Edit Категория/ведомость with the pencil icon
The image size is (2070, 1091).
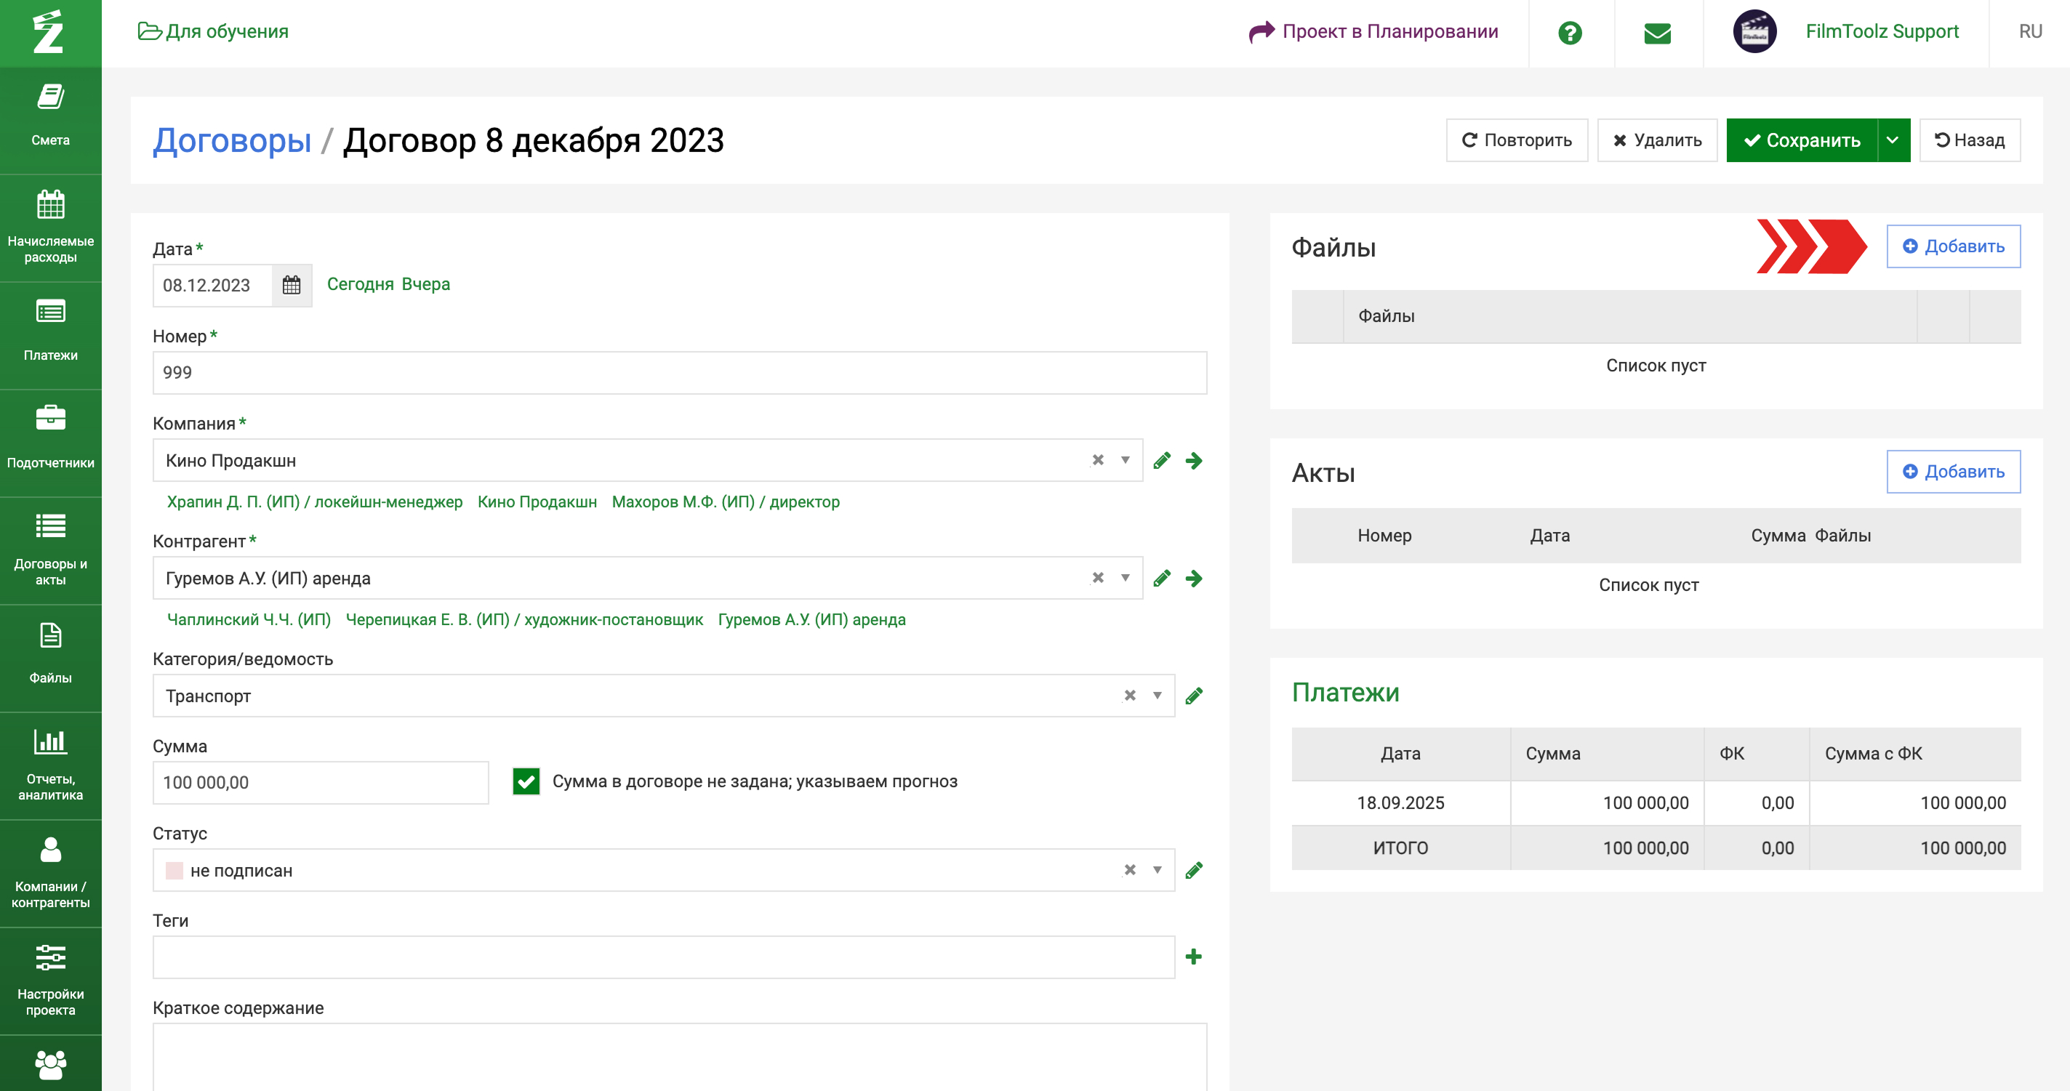[1193, 696]
